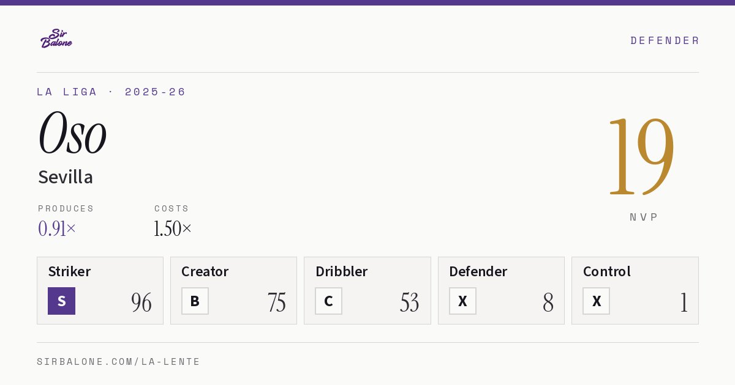The image size is (735, 385).
Task: Click the C grade badge under Dribbler
Action: coord(328,301)
